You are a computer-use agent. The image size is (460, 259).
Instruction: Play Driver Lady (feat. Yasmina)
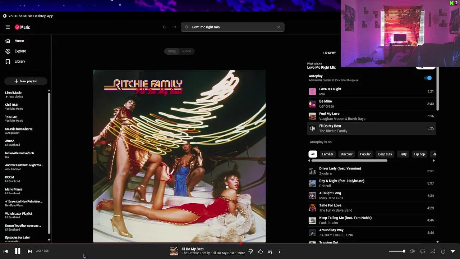[x=371, y=171]
